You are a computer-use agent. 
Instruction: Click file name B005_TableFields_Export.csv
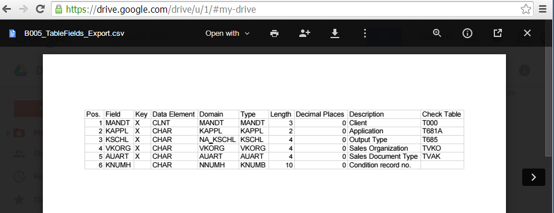click(74, 33)
